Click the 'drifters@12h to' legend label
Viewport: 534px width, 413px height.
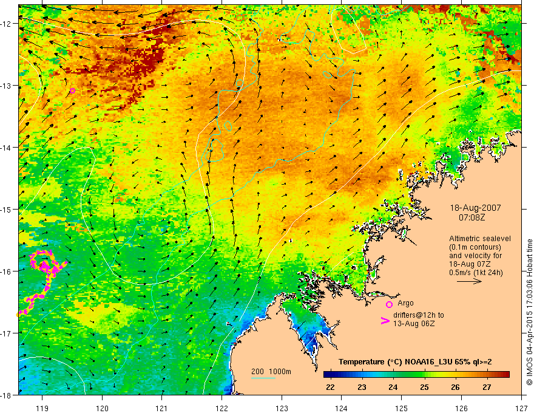[x=419, y=315]
